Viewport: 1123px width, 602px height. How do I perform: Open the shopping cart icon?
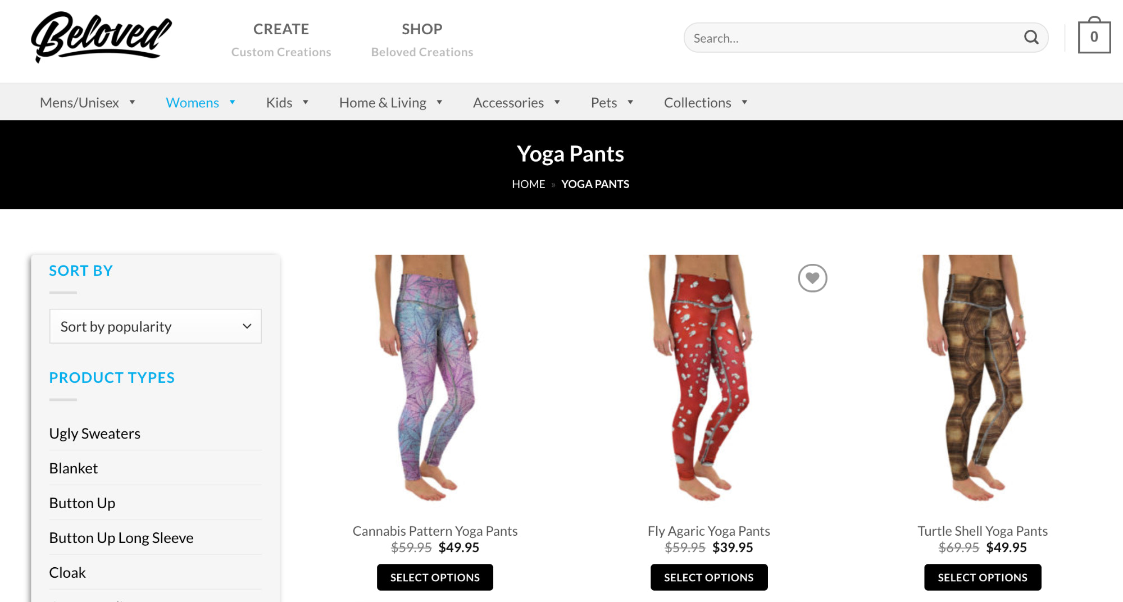click(1094, 37)
